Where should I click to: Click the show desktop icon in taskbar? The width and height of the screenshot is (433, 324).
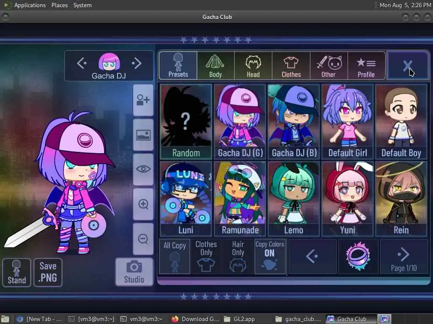click(5, 319)
